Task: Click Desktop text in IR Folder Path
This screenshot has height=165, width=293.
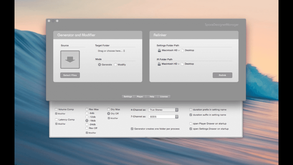Action: (x=189, y=64)
